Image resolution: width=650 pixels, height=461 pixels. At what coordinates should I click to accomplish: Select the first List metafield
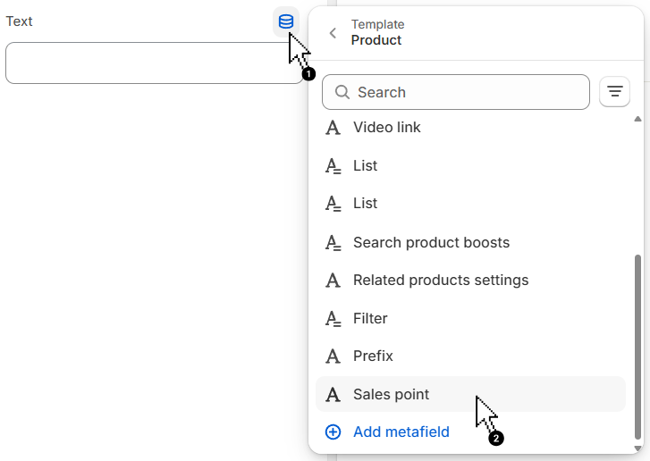[365, 166]
